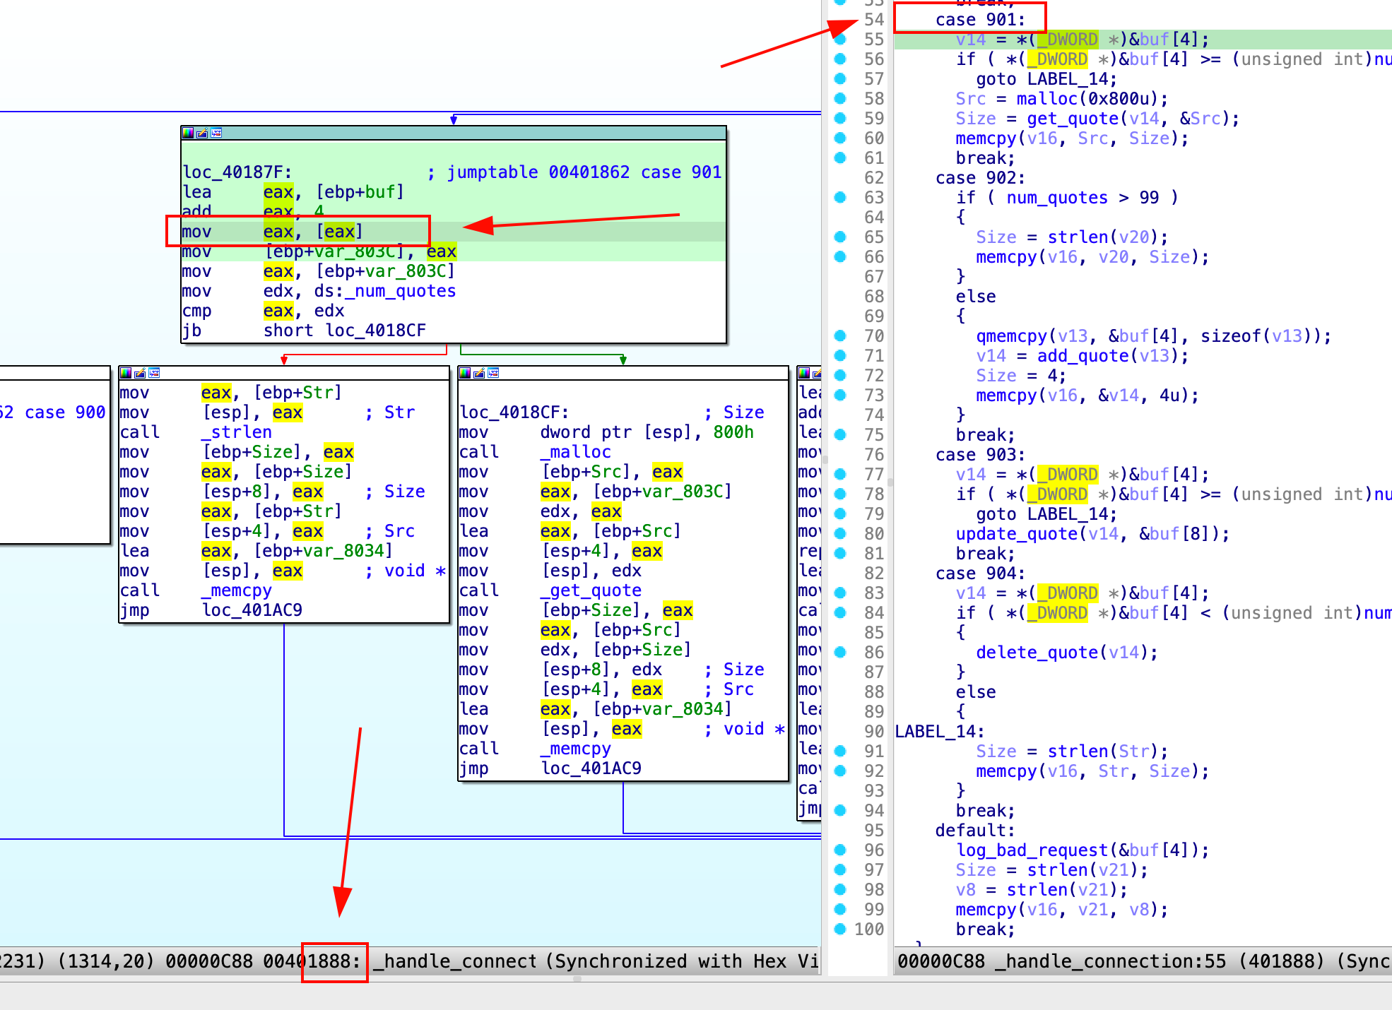The width and height of the screenshot is (1392, 1010).
Task: Click 'lea eax, [ebp+buf]' instruction
Action: pyautogui.click(x=293, y=192)
